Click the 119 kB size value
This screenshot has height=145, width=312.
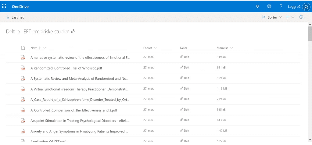pyautogui.click(x=221, y=57)
